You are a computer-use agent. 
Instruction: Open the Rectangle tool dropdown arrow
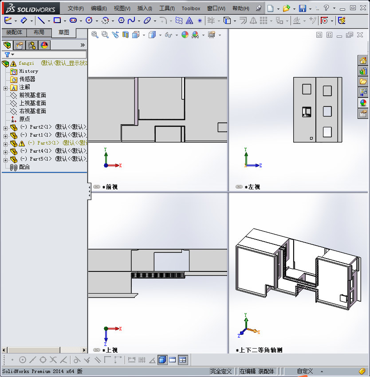click(x=65, y=21)
